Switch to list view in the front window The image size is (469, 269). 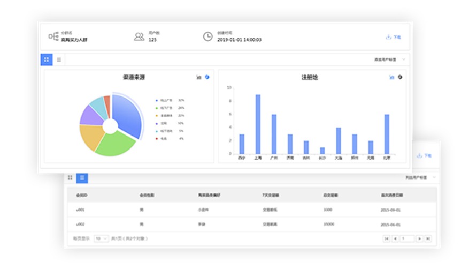(x=59, y=59)
